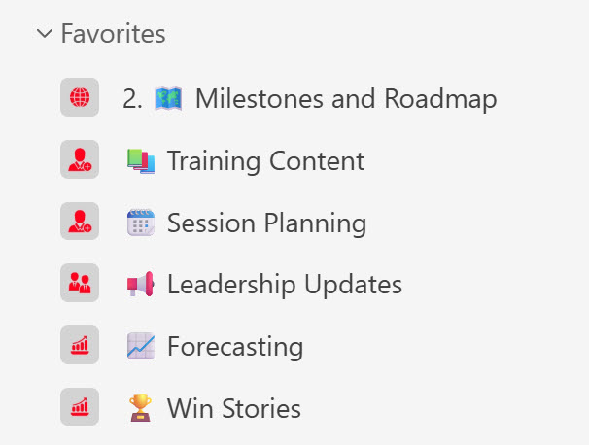The height and width of the screenshot is (445, 589).
Task: Click the Favorites section header label
Action: (x=113, y=34)
